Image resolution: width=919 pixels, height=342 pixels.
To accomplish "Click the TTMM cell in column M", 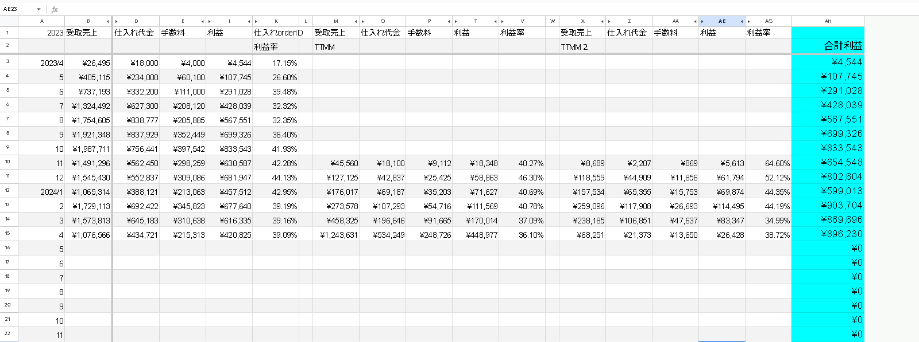I will pyautogui.click(x=336, y=47).
